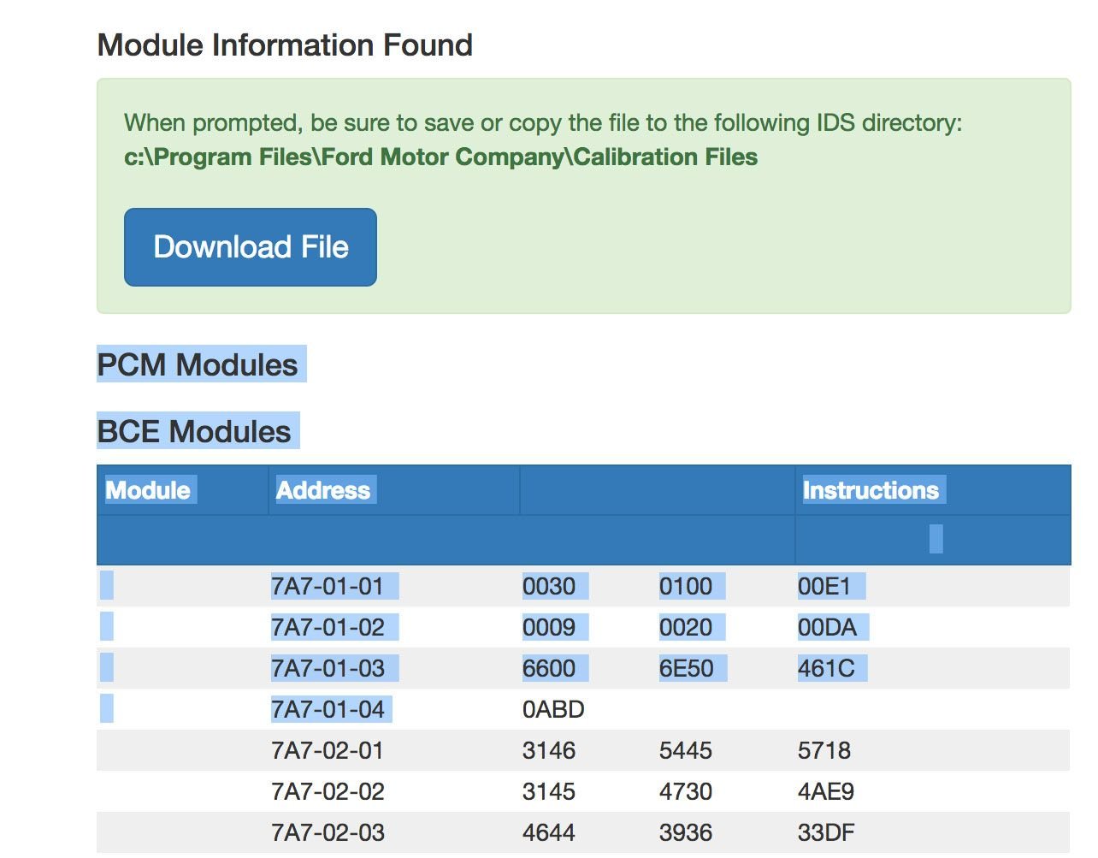This screenshot has width=1098, height=858.
Task: Click the Address column header
Action: (x=323, y=490)
